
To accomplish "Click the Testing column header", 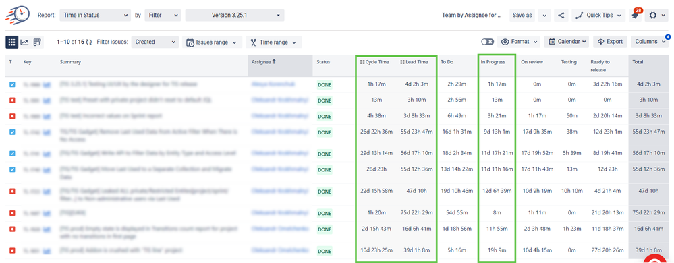I will 569,62.
